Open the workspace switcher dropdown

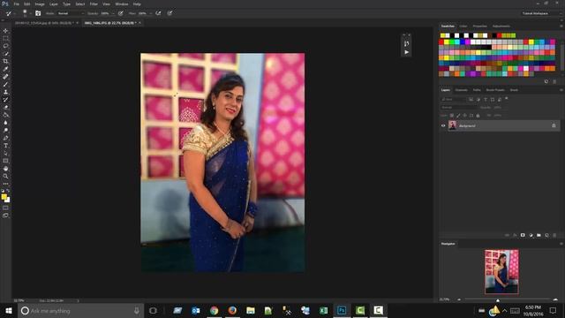tap(541, 13)
